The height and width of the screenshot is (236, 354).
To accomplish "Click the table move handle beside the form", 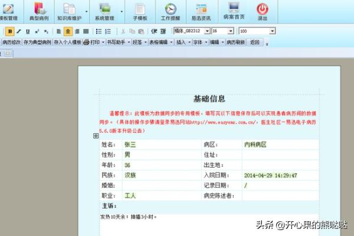I will (x=96, y=136).
